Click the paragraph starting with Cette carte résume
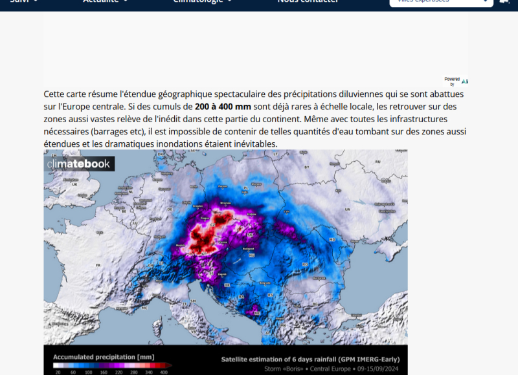 255,118
